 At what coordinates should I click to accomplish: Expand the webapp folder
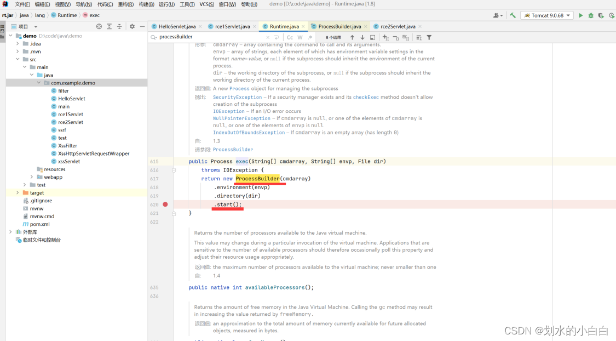tap(32, 177)
